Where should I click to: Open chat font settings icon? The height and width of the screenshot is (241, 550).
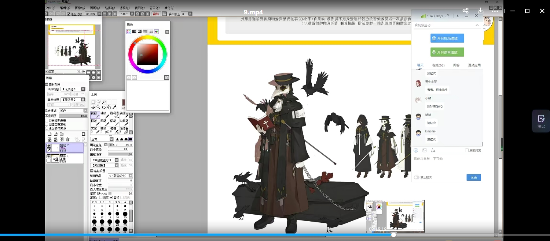(433, 150)
